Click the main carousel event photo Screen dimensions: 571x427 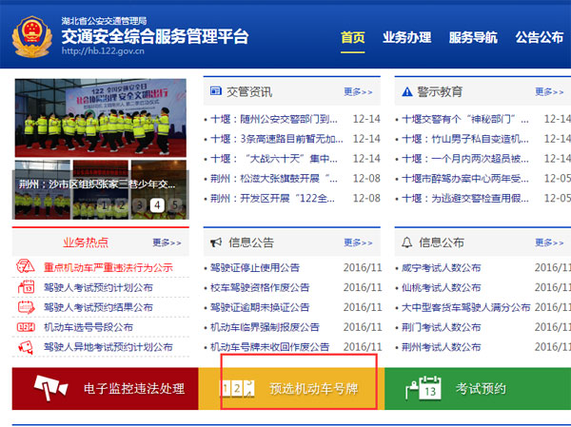(x=101, y=118)
